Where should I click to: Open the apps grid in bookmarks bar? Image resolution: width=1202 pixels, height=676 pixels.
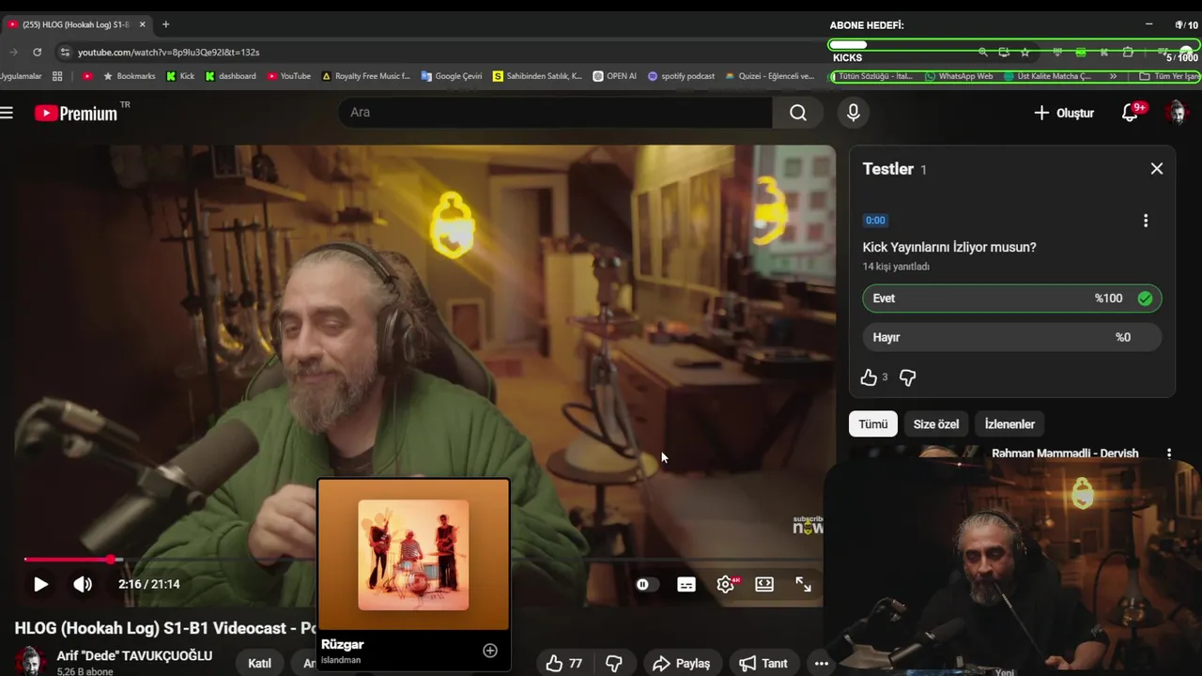click(57, 76)
